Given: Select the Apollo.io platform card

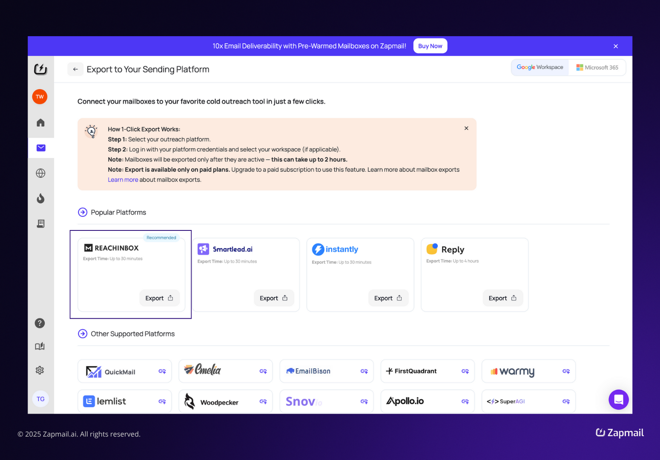Looking at the screenshot, I should pyautogui.click(x=428, y=401).
